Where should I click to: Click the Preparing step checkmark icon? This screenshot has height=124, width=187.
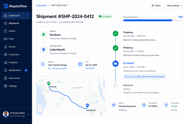[x=116, y=34]
